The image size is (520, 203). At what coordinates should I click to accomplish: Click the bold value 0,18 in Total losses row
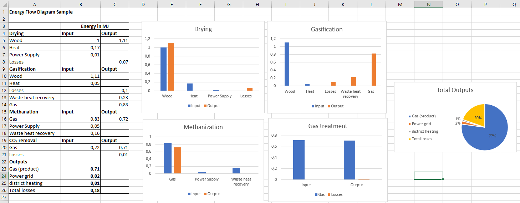81,190
